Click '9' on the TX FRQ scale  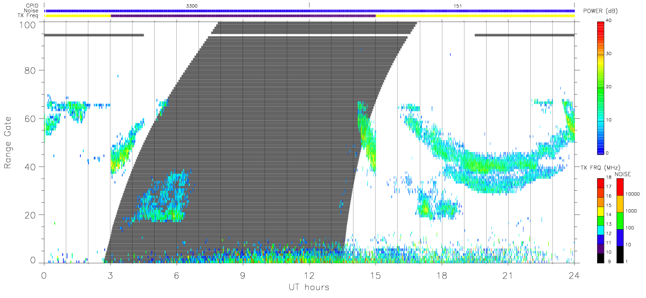[609, 261]
